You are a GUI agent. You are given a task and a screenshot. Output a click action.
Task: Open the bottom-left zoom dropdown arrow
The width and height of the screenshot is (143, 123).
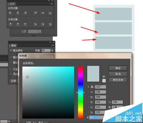9,122
